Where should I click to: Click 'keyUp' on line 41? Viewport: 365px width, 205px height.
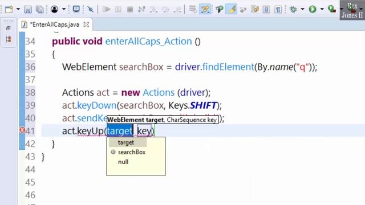(x=90, y=132)
